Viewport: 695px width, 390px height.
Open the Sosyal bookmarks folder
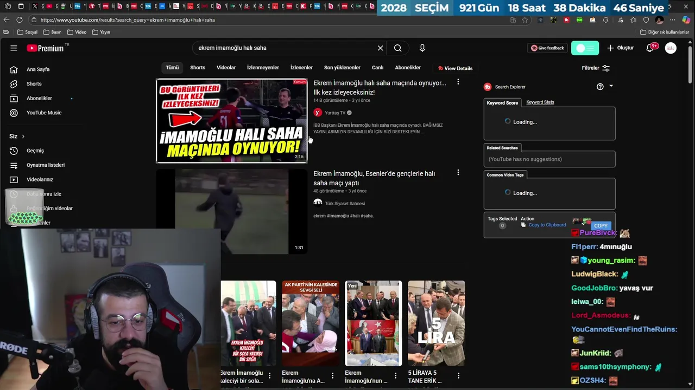point(28,32)
